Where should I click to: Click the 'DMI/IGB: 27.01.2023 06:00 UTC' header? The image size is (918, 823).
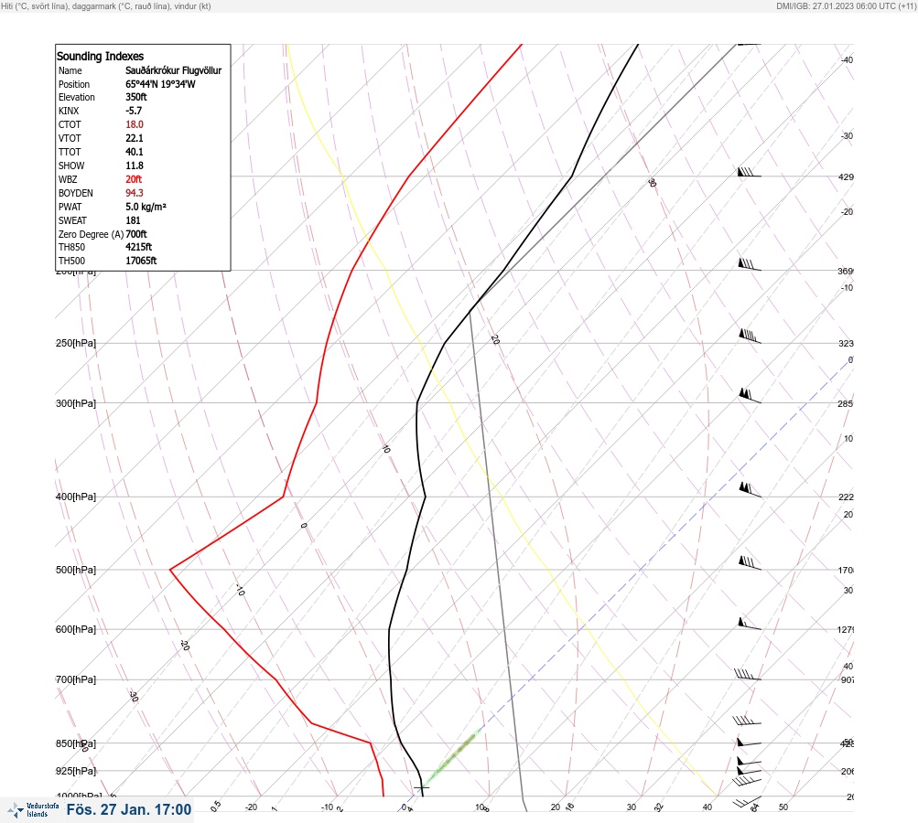tap(835, 5)
